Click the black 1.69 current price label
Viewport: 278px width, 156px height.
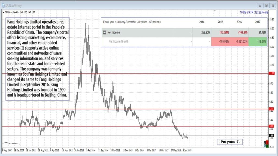click(271, 135)
